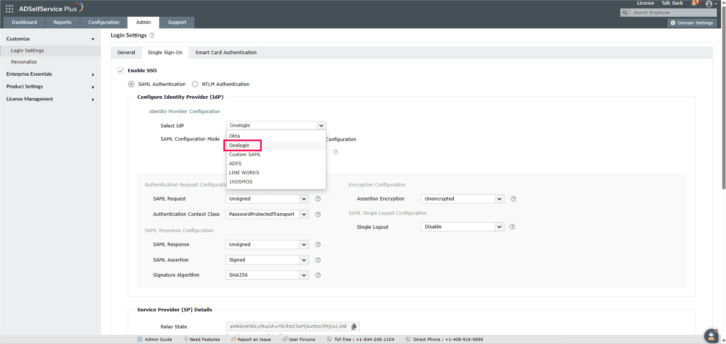Screen dimensions: 726x344
Task: Switch to the Configuration tab
Action: (x=104, y=22)
